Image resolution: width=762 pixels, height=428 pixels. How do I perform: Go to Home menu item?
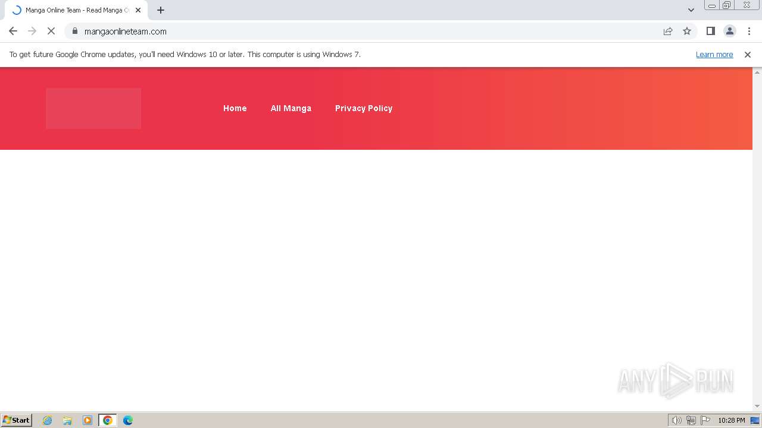(x=235, y=108)
